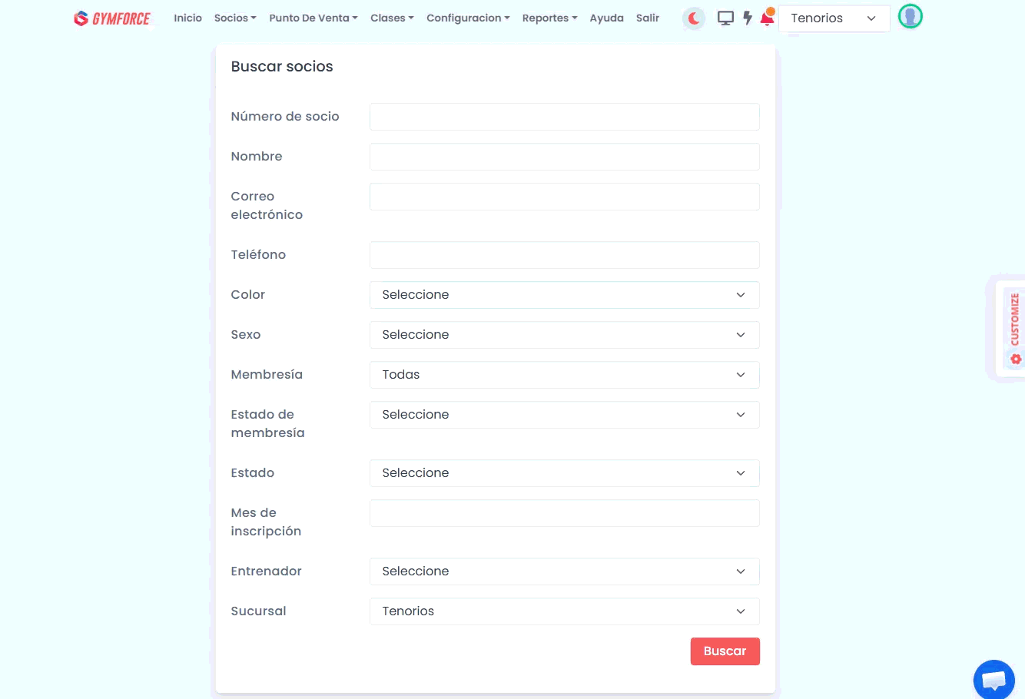Focus the Correo electrónico field
The height and width of the screenshot is (699, 1025).
(x=565, y=197)
